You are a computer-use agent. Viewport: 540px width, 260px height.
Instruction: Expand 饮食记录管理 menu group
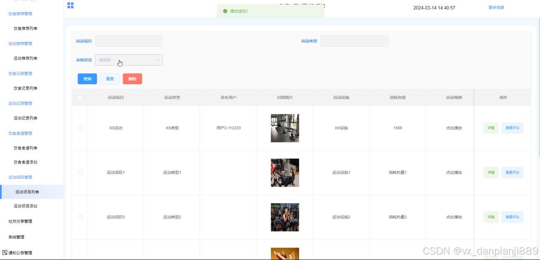[x=20, y=73]
